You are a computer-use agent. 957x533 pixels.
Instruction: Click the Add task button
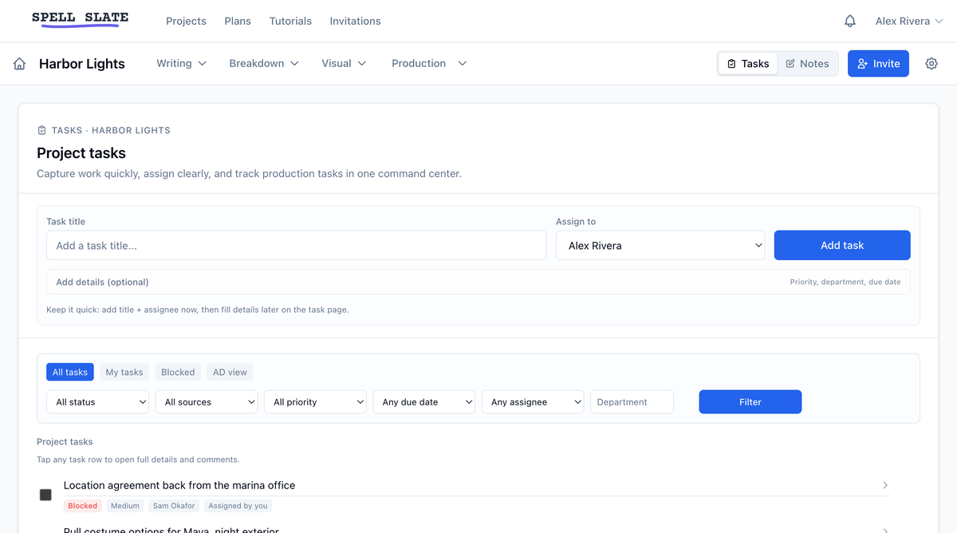pyautogui.click(x=842, y=246)
